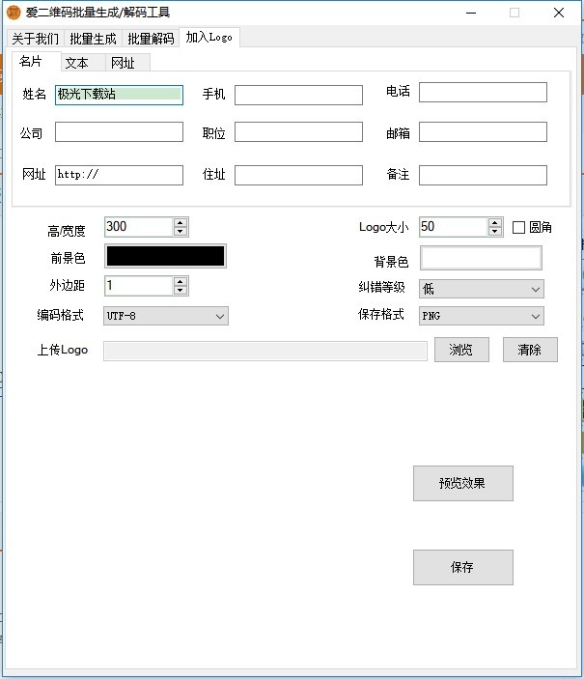This screenshot has height=679, width=584.
Task: Click the 清除 clear button
Action: (530, 350)
